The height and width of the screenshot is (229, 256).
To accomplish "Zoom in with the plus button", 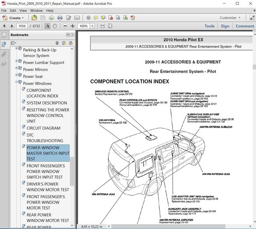I will (x=73, y=26).
